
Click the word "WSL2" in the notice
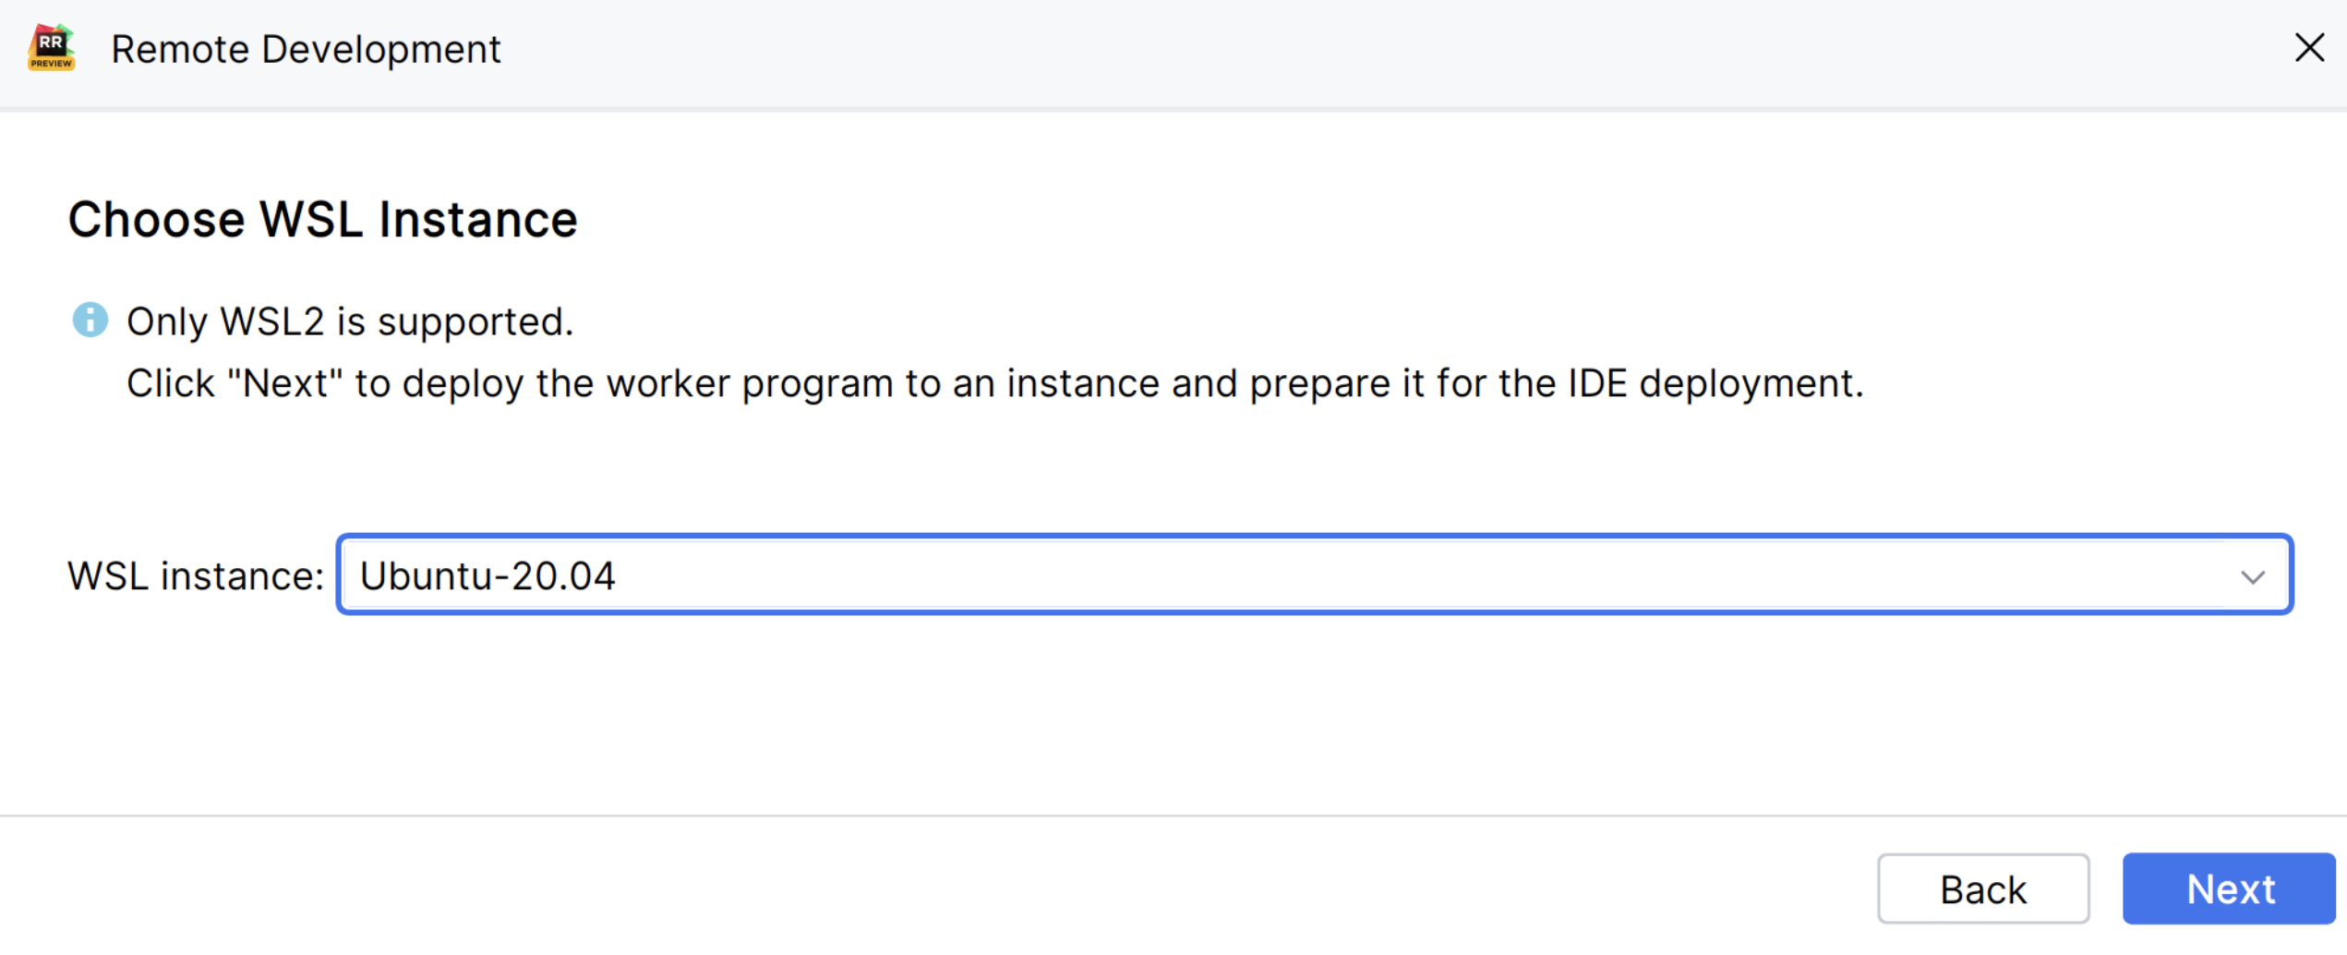(272, 322)
